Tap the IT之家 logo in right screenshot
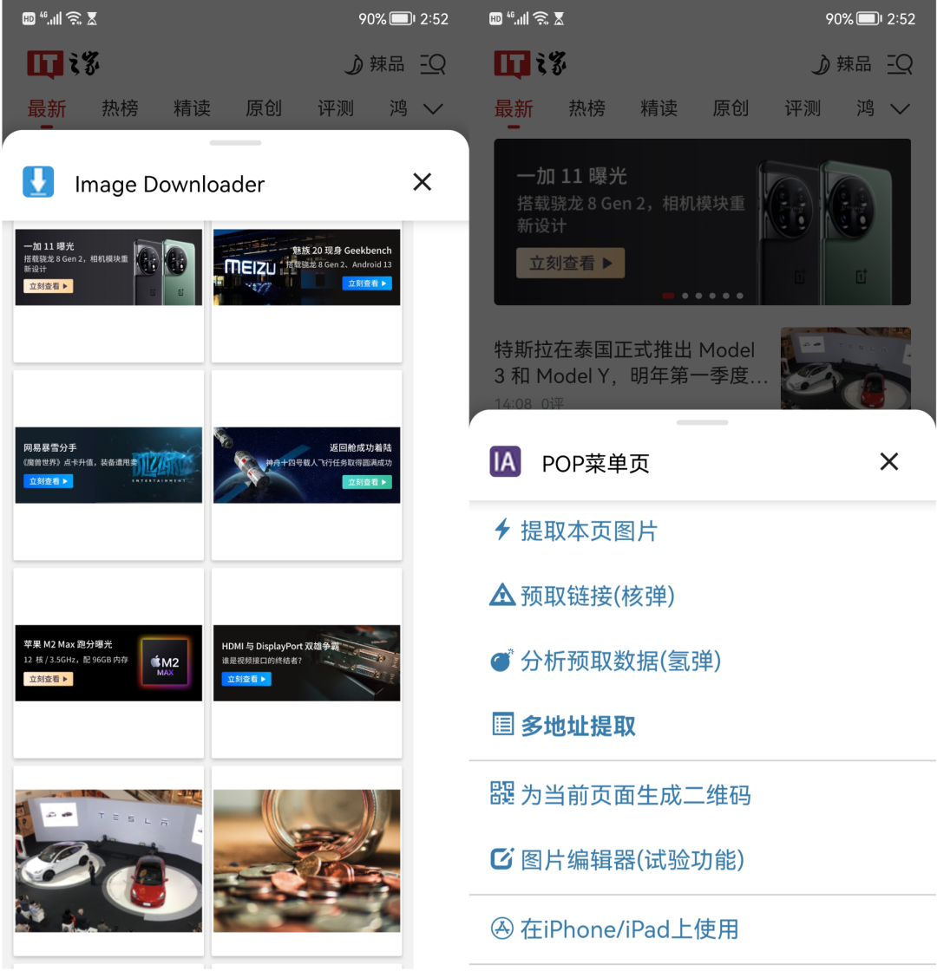 [x=530, y=64]
